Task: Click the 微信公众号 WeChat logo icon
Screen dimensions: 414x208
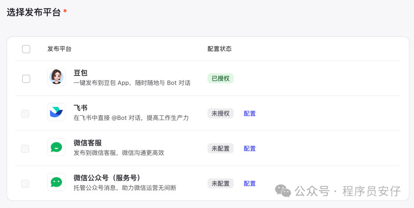Action: point(56,182)
